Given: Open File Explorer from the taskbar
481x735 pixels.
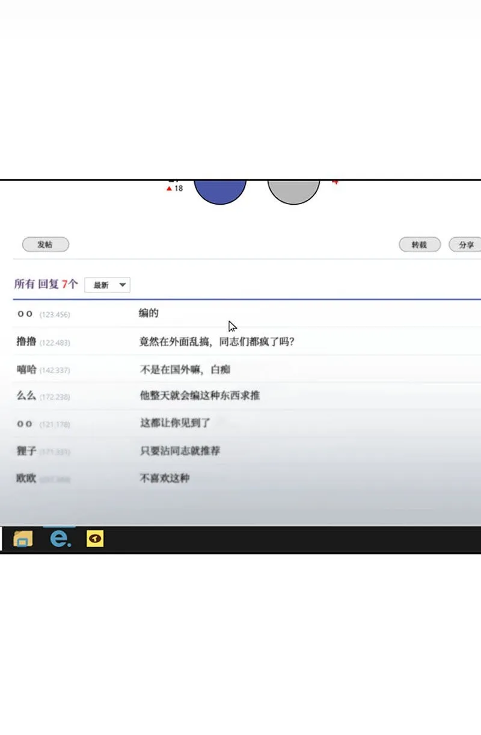Looking at the screenshot, I should pos(23,538).
